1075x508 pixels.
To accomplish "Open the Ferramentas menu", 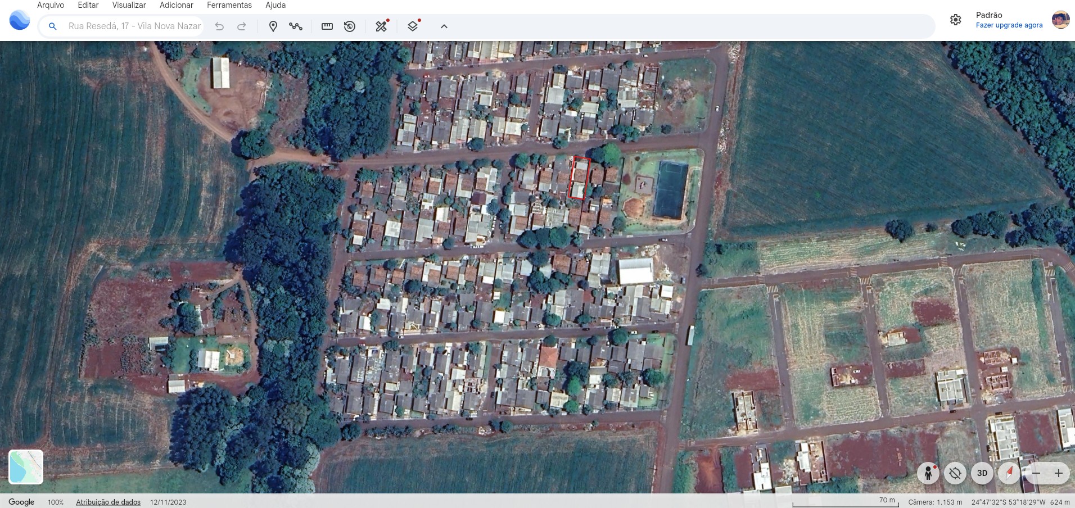I will 229,5.
